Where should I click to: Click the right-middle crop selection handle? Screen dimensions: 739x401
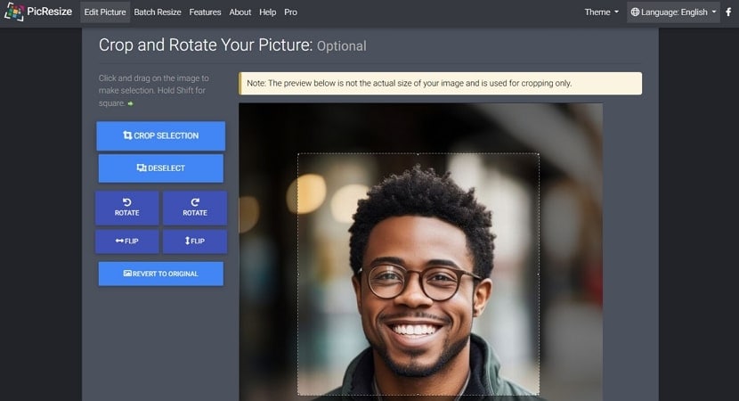point(539,274)
